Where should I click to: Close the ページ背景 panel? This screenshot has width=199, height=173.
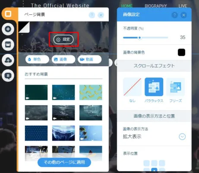tap(101, 15)
